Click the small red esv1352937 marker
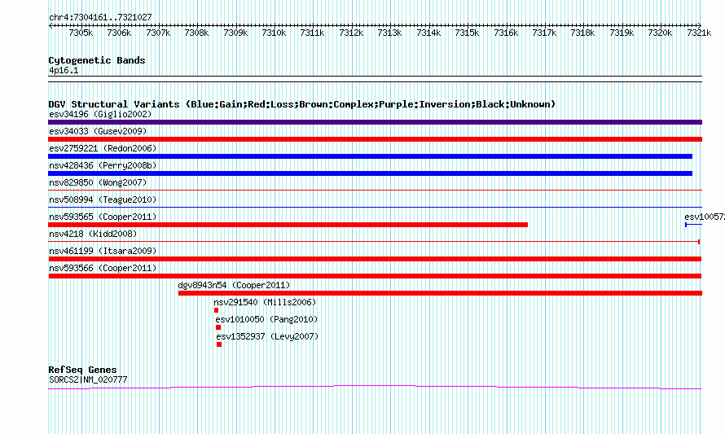 [x=219, y=344]
